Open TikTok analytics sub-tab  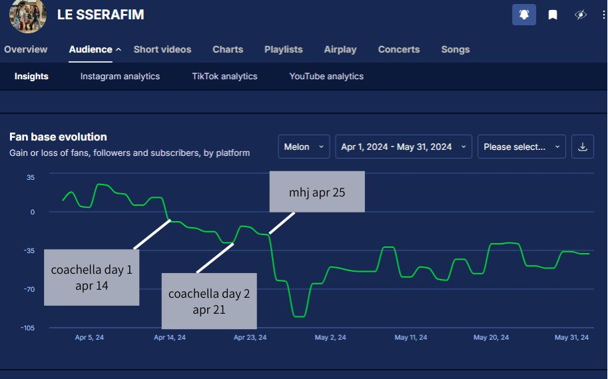tap(224, 76)
